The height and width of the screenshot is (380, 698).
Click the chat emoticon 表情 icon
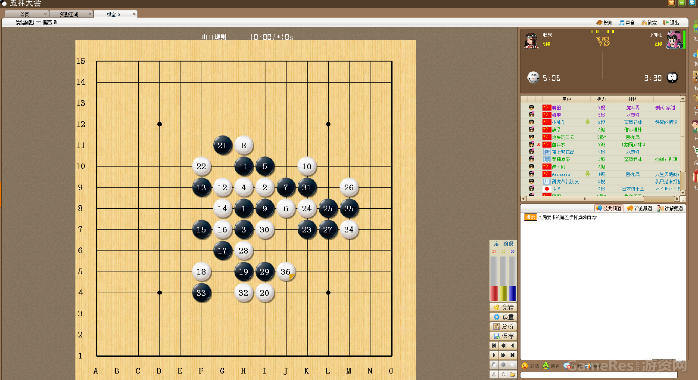coord(525,366)
